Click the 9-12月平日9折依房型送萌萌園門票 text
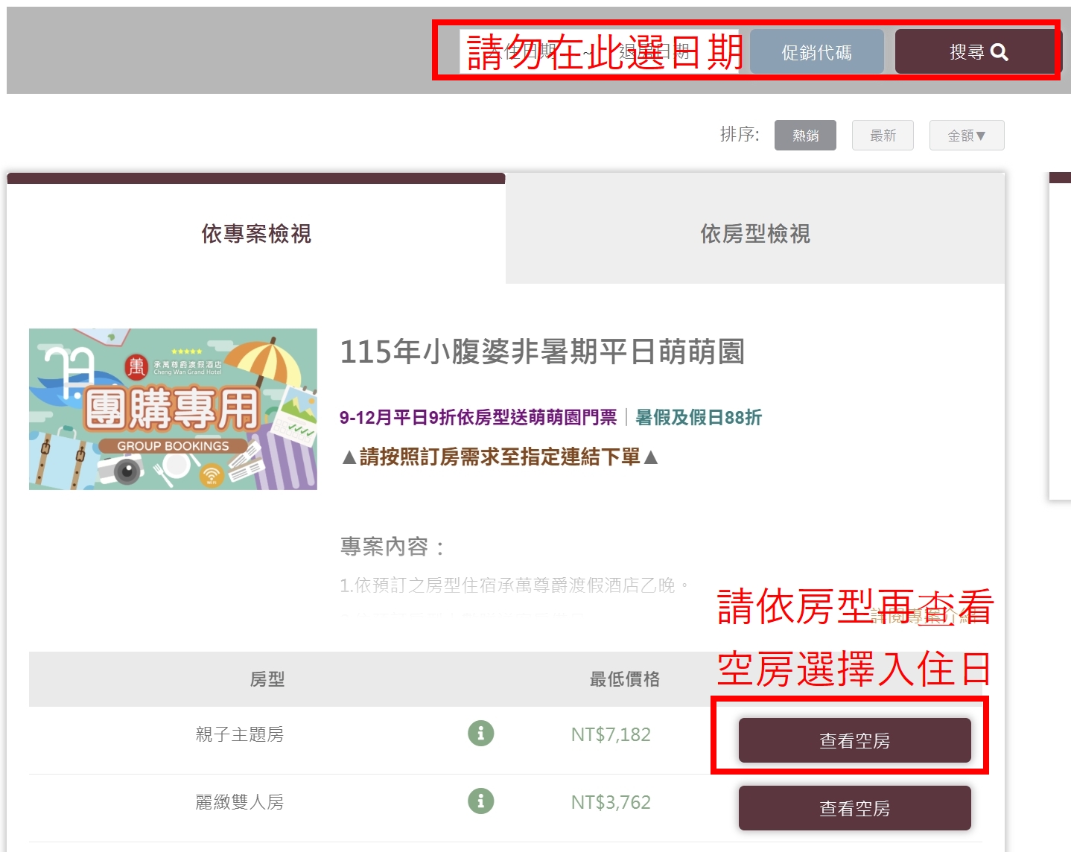The height and width of the screenshot is (852, 1071). tap(478, 417)
